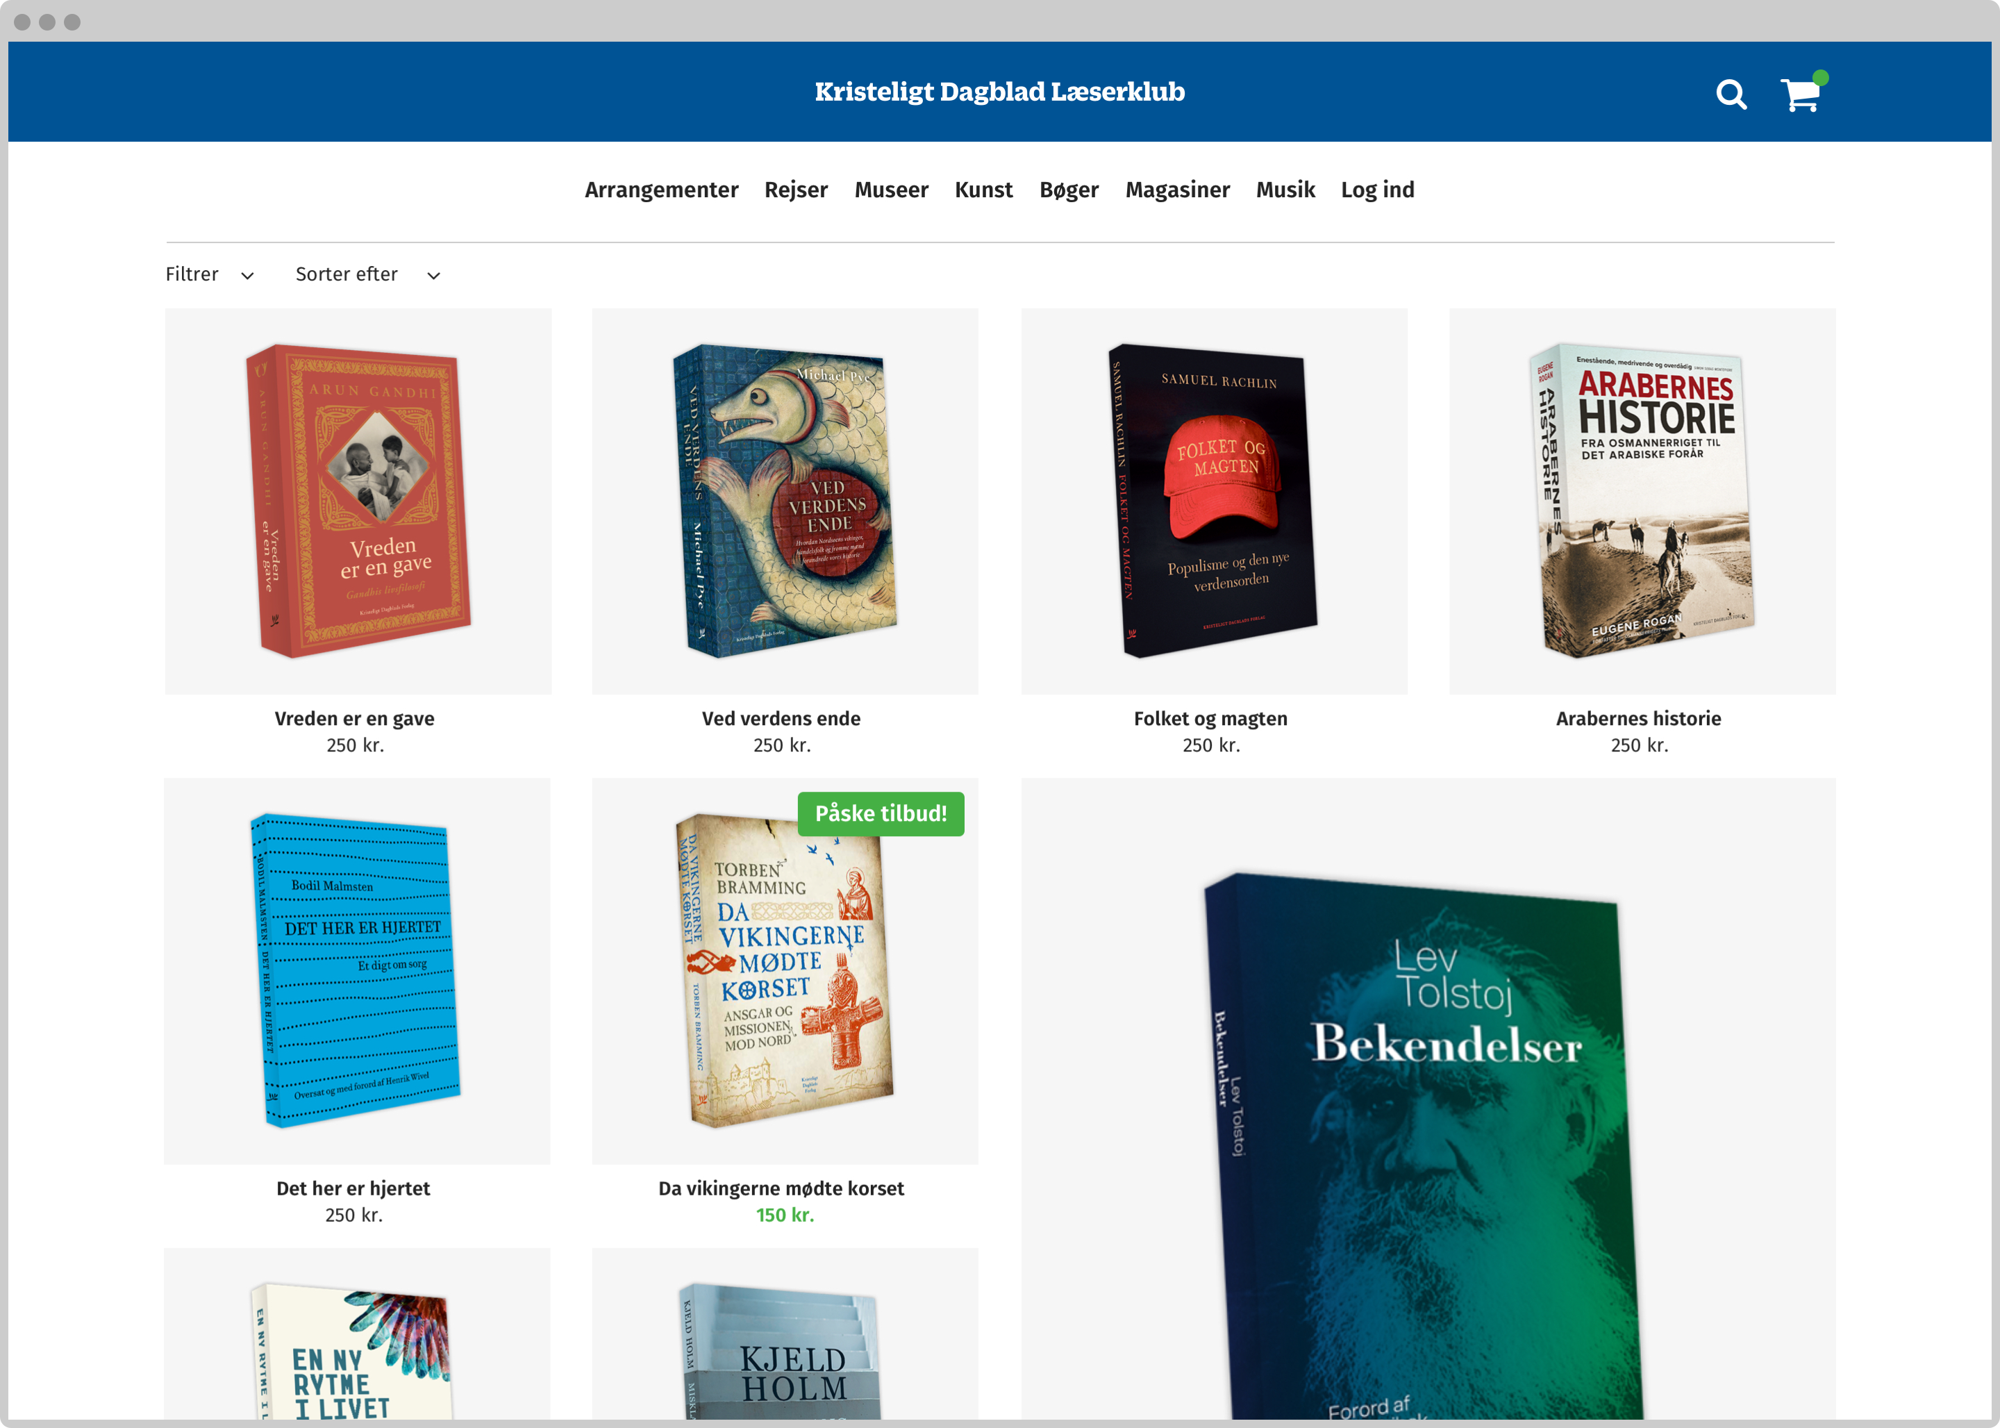
Task: Open the Arrangementer menu item
Action: [661, 190]
